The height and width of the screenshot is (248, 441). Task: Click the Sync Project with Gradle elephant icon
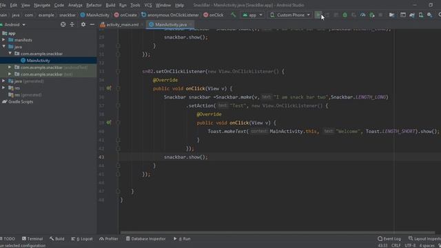point(412,15)
